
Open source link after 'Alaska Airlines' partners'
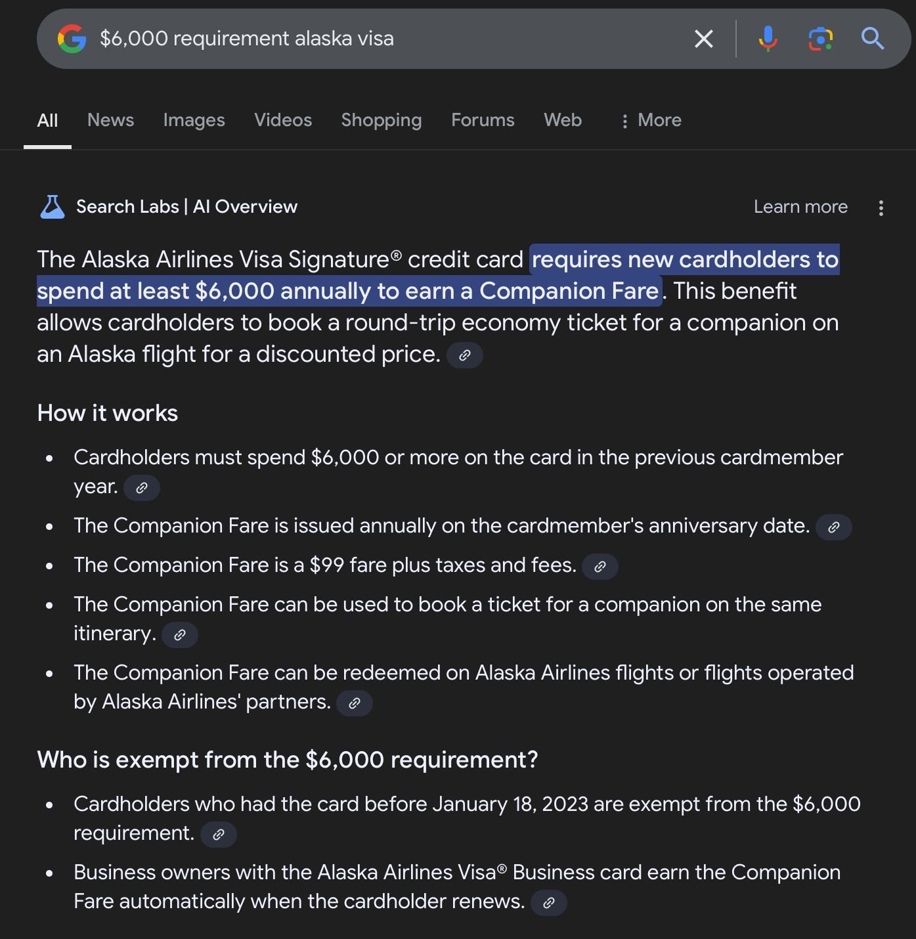(354, 703)
